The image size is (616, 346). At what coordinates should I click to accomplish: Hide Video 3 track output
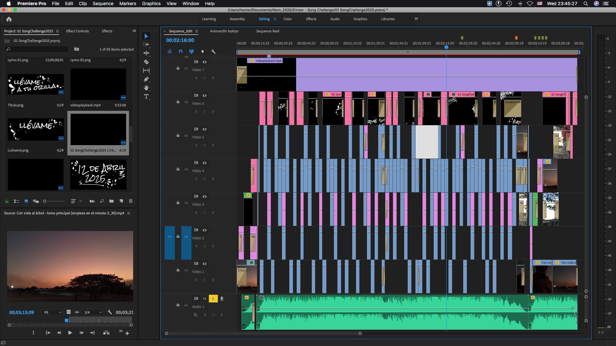tap(204, 196)
